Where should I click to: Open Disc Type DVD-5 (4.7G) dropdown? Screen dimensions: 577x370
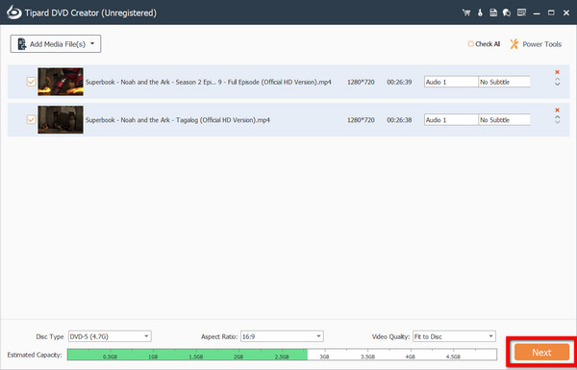tap(110, 336)
